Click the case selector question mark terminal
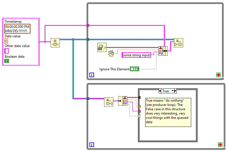228x151 pixels. 139,116
